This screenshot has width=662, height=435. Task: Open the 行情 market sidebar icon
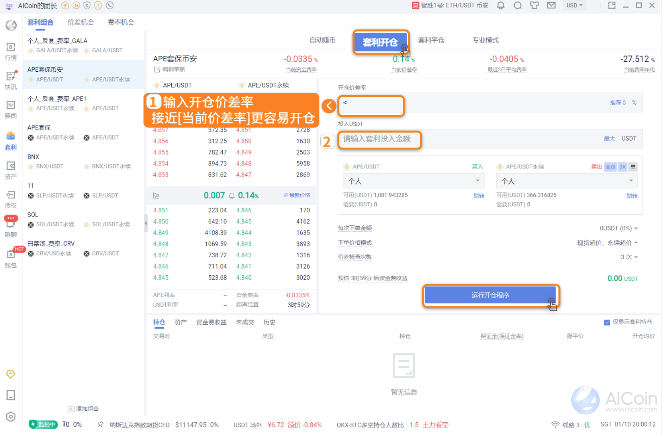[11, 52]
